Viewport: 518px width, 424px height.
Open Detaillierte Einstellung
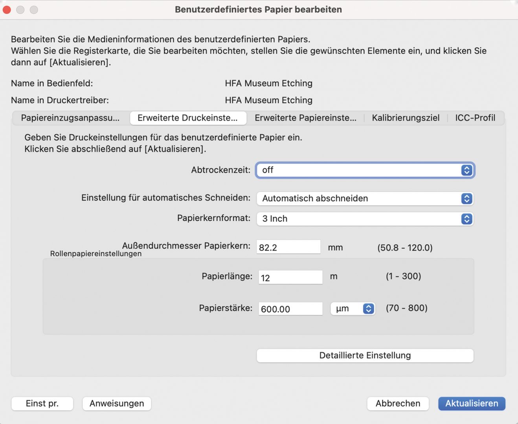pyautogui.click(x=365, y=356)
